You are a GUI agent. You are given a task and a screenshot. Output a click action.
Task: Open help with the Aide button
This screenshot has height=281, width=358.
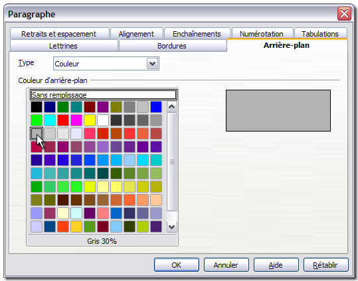(x=276, y=265)
